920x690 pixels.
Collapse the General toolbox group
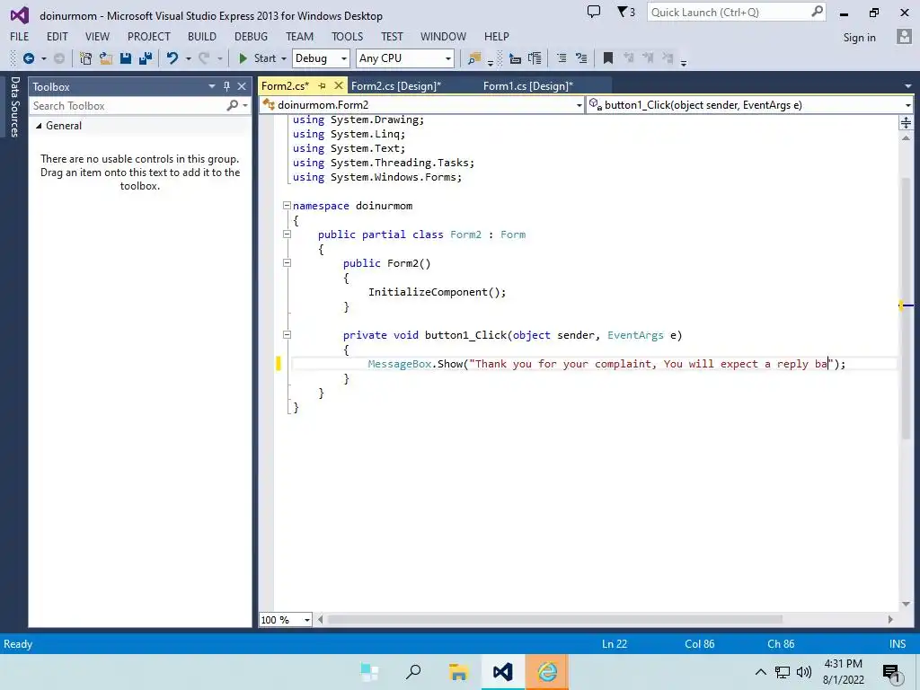pos(39,126)
